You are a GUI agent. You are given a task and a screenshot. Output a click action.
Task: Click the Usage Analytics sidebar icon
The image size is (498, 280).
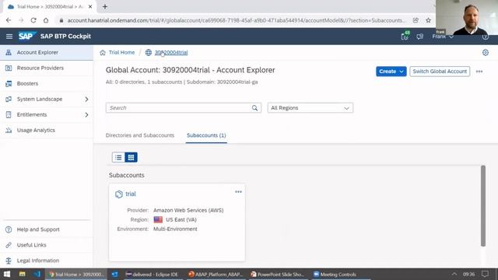coord(9,130)
